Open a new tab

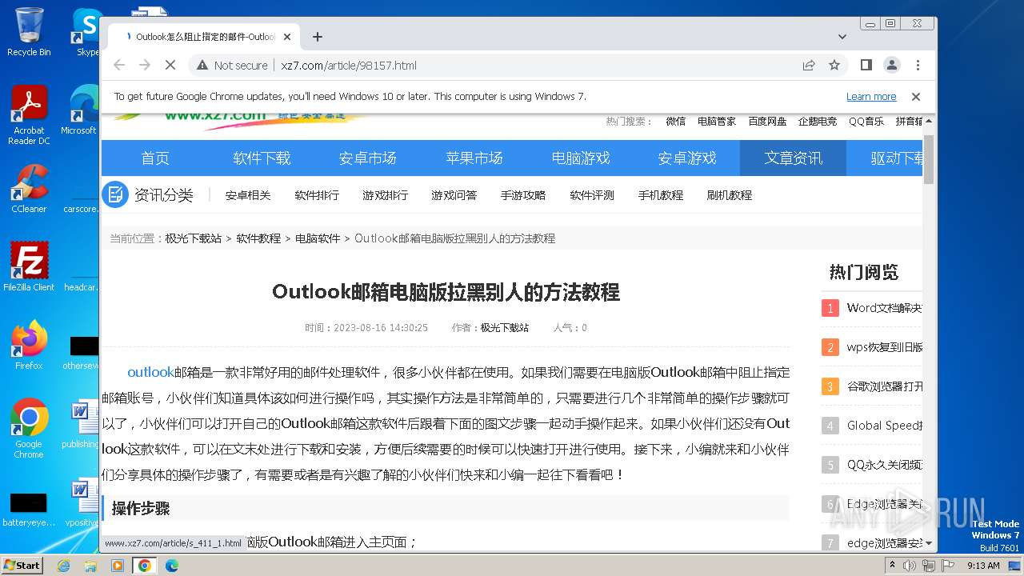(x=318, y=37)
